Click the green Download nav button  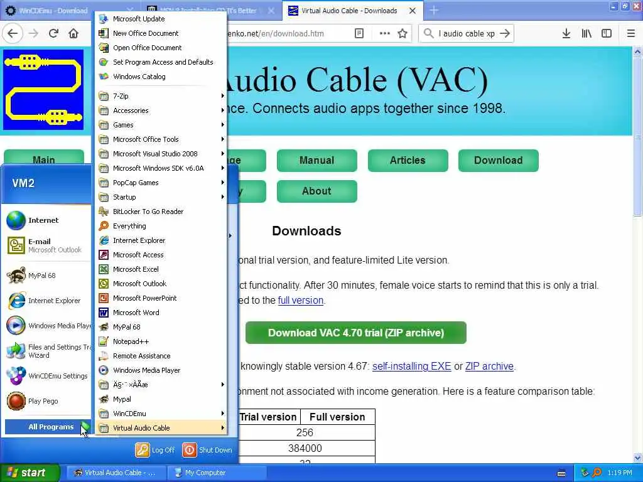498,160
